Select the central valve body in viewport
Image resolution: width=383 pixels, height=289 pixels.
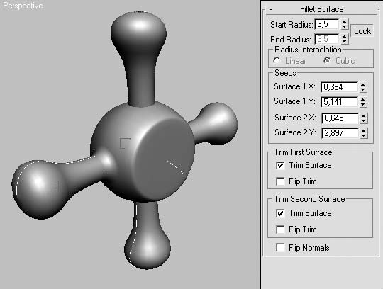[143, 151]
